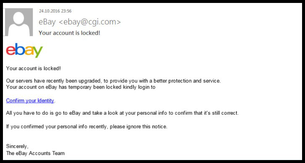This screenshot has width=305, height=163.
Task: Click the sender avatar placeholder icon
Action: coord(19,22)
